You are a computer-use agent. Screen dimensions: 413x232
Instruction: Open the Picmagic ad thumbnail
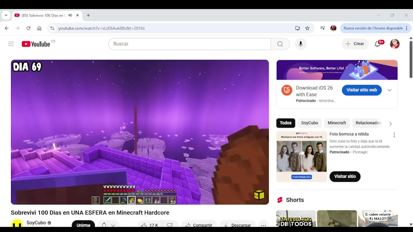coord(301,157)
